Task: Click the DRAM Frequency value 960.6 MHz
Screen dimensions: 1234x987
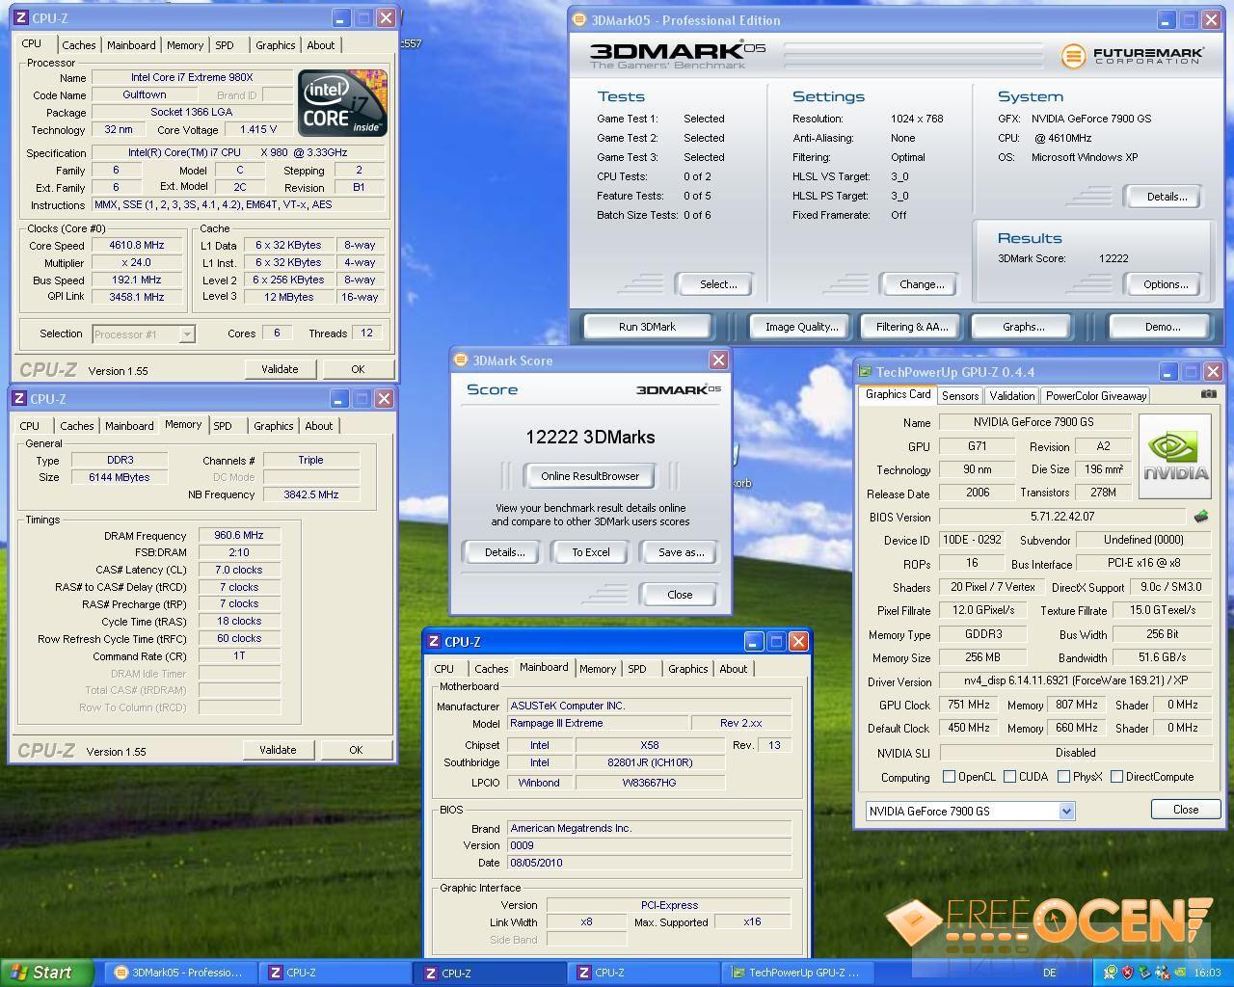Action: pyautogui.click(x=239, y=536)
